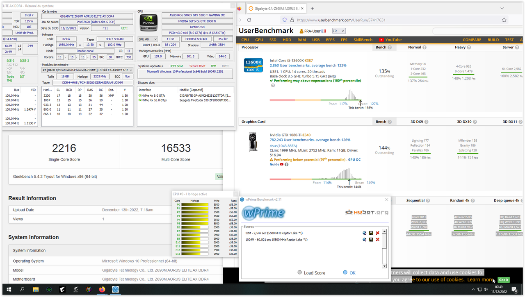View site security padlock info
Viewport: 525px width, 297px height.
292,20
